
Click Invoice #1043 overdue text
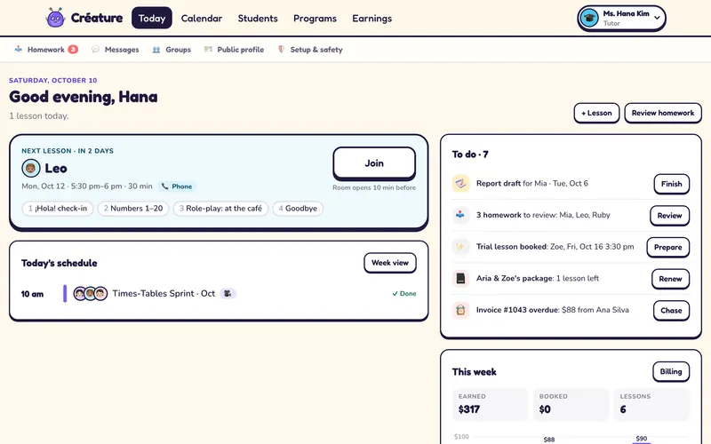[x=552, y=310]
